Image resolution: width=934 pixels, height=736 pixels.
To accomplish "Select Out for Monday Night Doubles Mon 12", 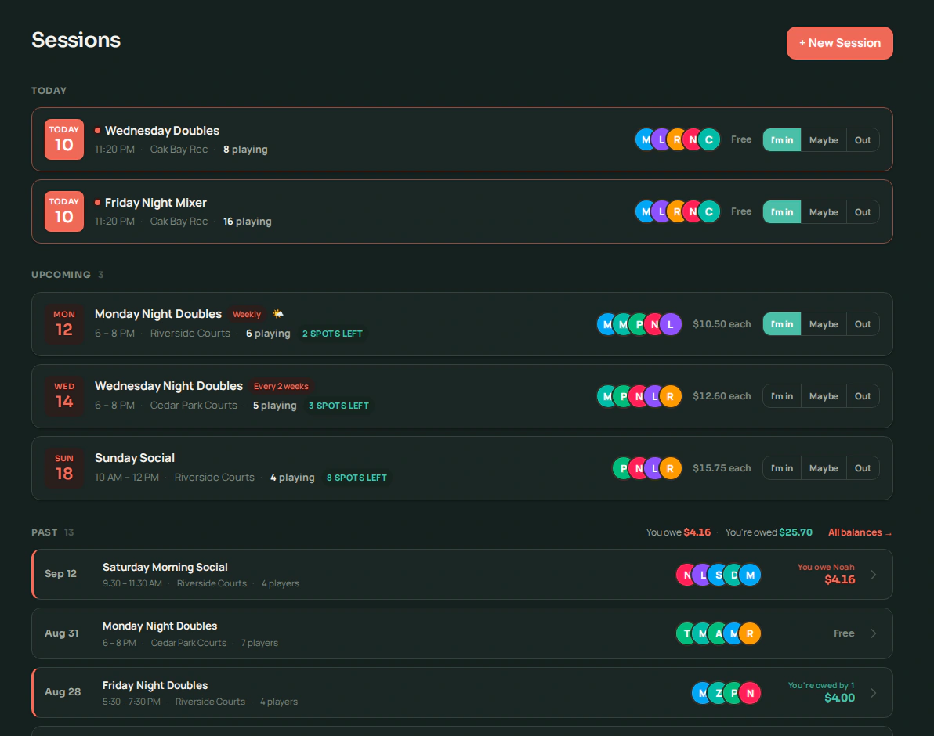I will pos(863,323).
